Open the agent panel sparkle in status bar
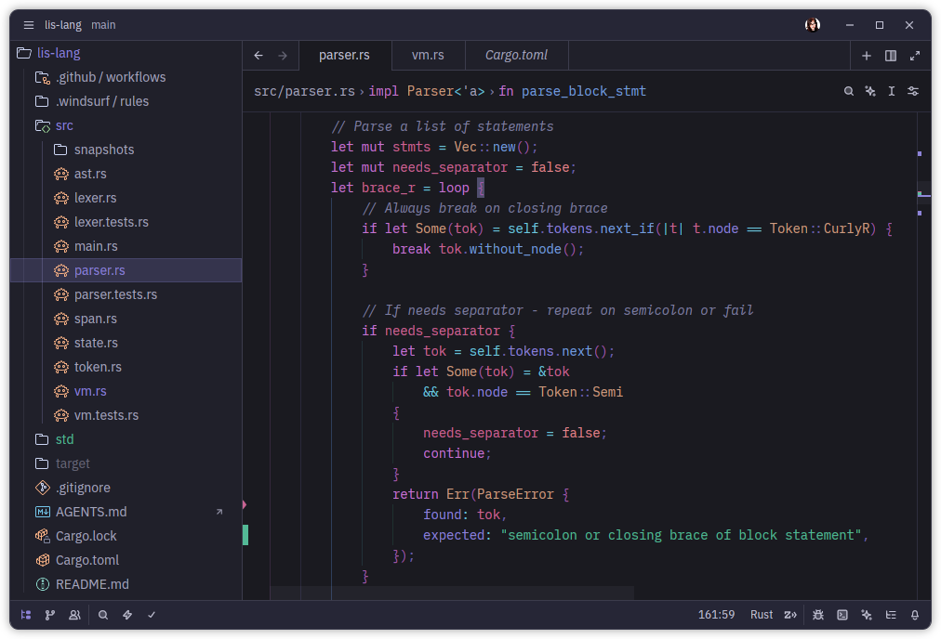The image size is (941, 639). click(867, 615)
